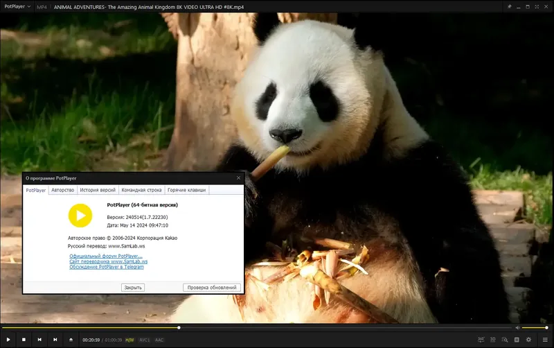
Task: Pin the player window always on top
Action: [509, 7]
